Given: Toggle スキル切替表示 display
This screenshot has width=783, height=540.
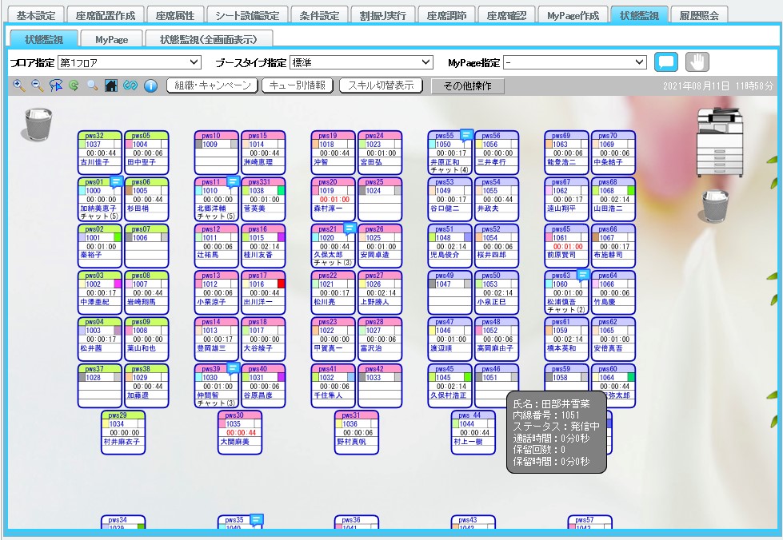Looking at the screenshot, I should pyautogui.click(x=382, y=85).
